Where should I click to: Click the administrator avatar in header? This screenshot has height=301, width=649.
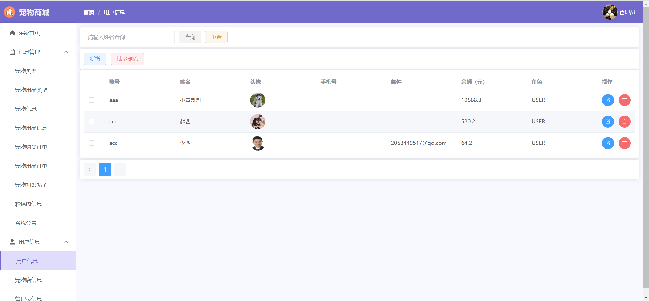[x=609, y=12]
